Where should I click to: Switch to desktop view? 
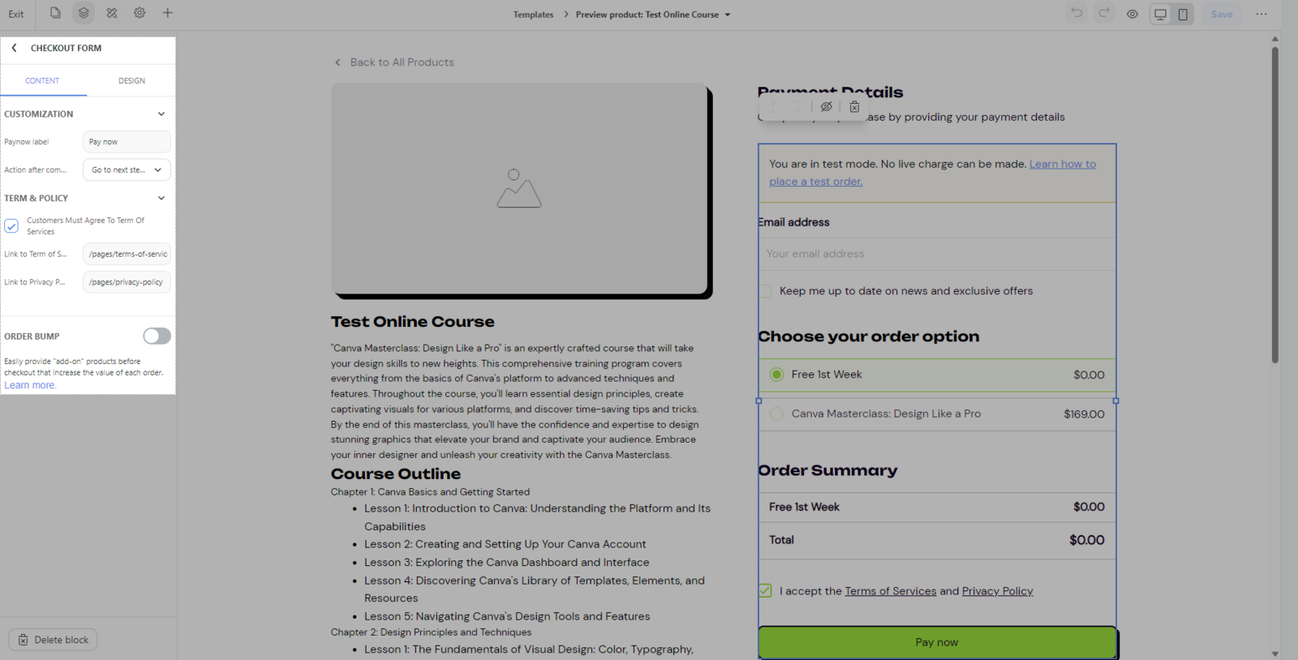click(1161, 14)
